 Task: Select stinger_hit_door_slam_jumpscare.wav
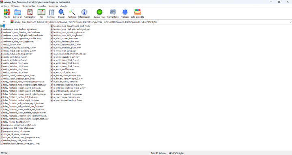click(20, 137)
